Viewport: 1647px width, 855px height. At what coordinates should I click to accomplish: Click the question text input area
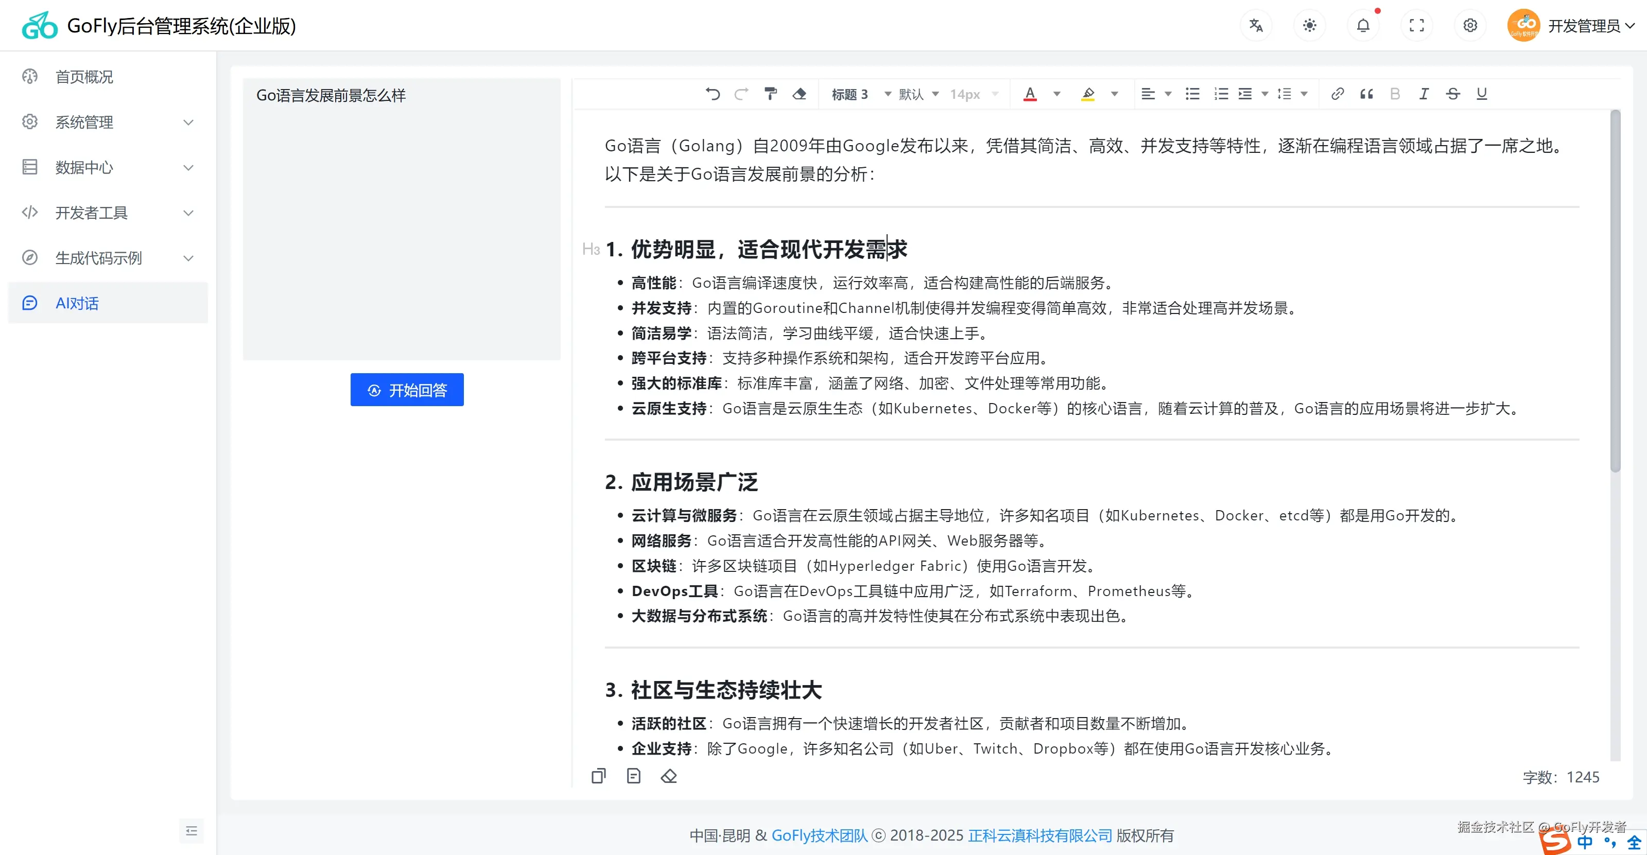click(x=402, y=217)
